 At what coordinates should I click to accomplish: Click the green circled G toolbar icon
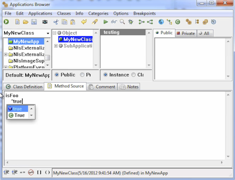pyautogui.click(x=178, y=22)
